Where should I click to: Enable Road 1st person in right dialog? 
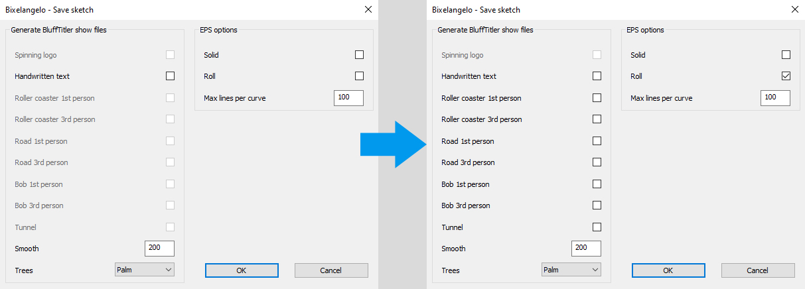(597, 141)
